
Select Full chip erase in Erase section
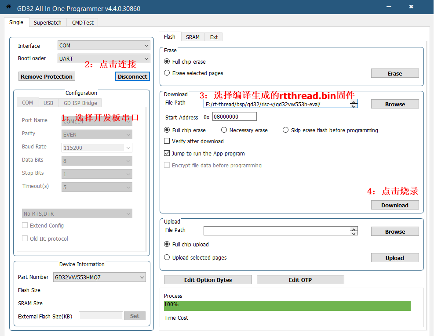[167, 61]
